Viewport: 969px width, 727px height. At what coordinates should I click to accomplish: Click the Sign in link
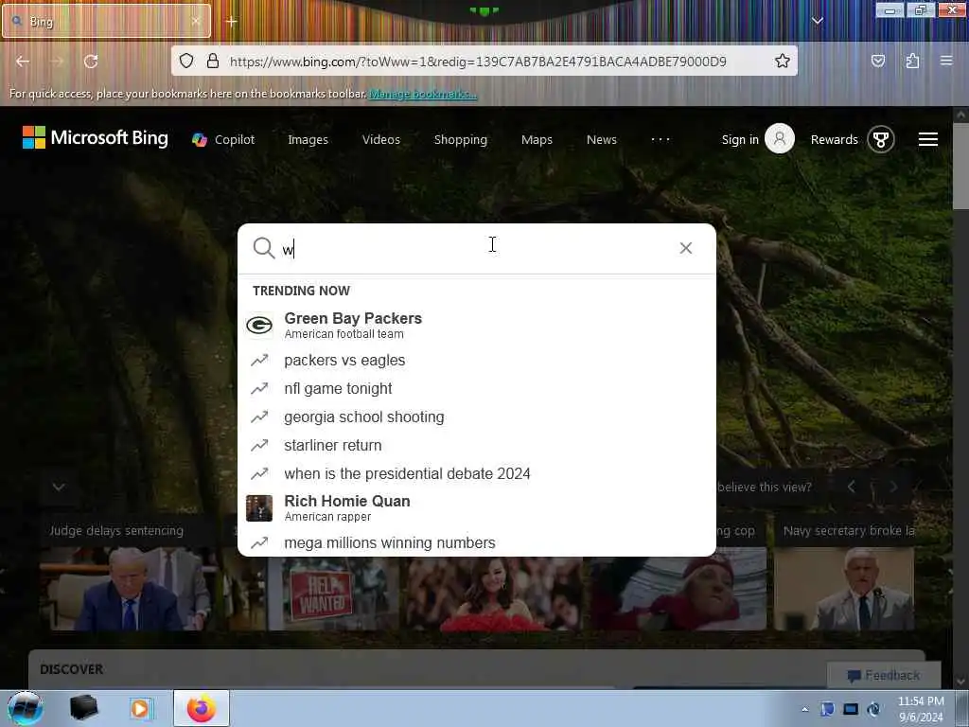(x=740, y=140)
